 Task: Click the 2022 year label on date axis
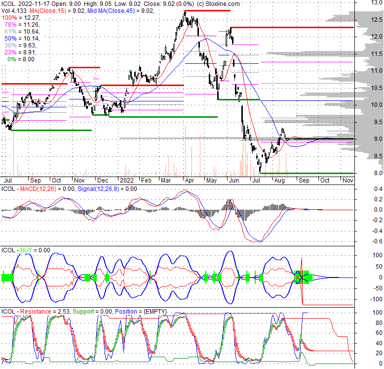point(127,181)
